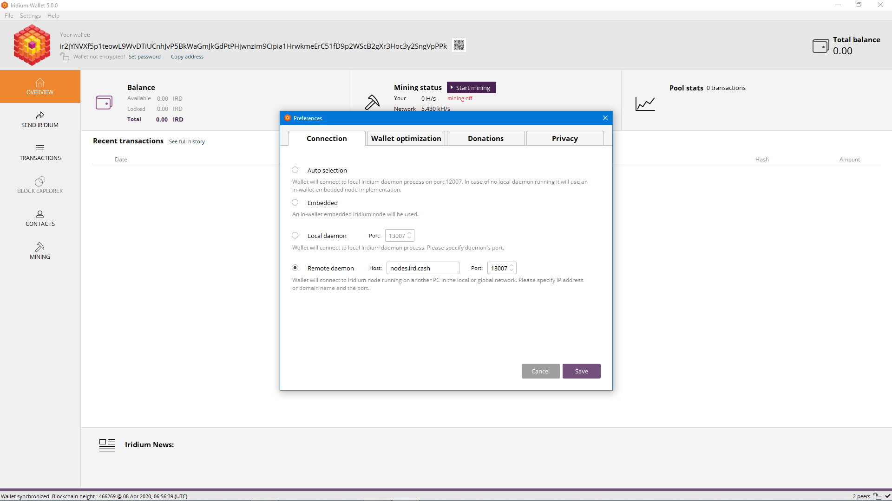Switch to the Privacy tab

pyautogui.click(x=565, y=138)
